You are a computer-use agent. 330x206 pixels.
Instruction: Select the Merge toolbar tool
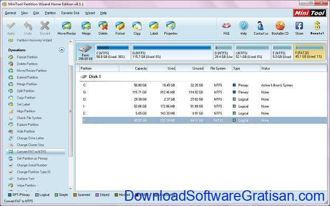86,28
